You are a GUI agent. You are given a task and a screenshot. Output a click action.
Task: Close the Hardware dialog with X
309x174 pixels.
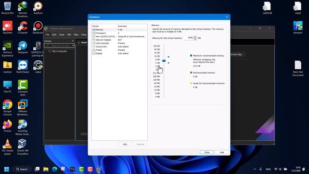pyautogui.click(x=227, y=17)
